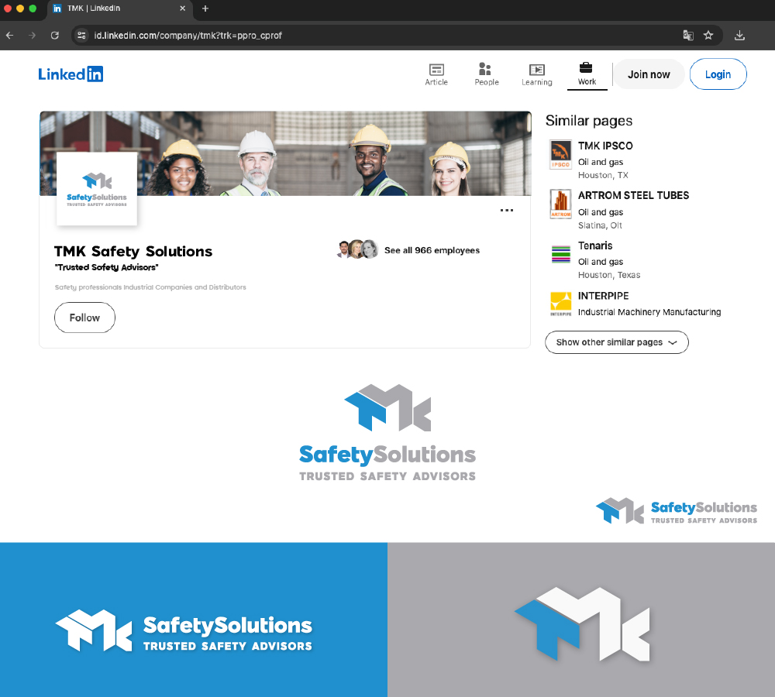
Task: Click Slatina, Olt location text
Action: pyautogui.click(x=600, y=225)
